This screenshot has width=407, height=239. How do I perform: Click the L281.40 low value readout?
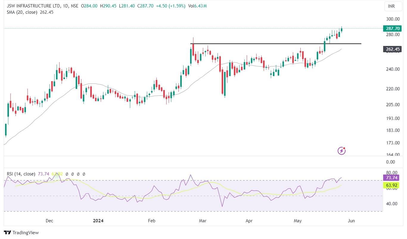point(127,6)
